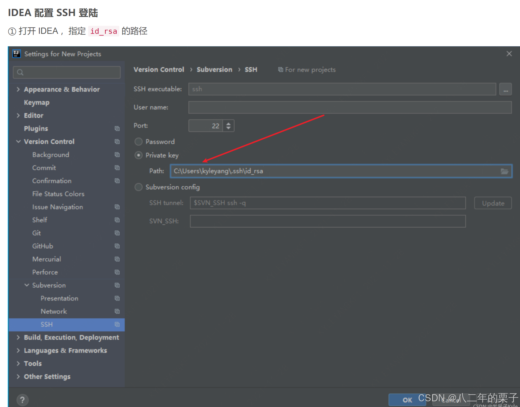520x407 pixels.
Task: Expand the Other Settings section
Action: pyautogui.click(x=18, y=376)
